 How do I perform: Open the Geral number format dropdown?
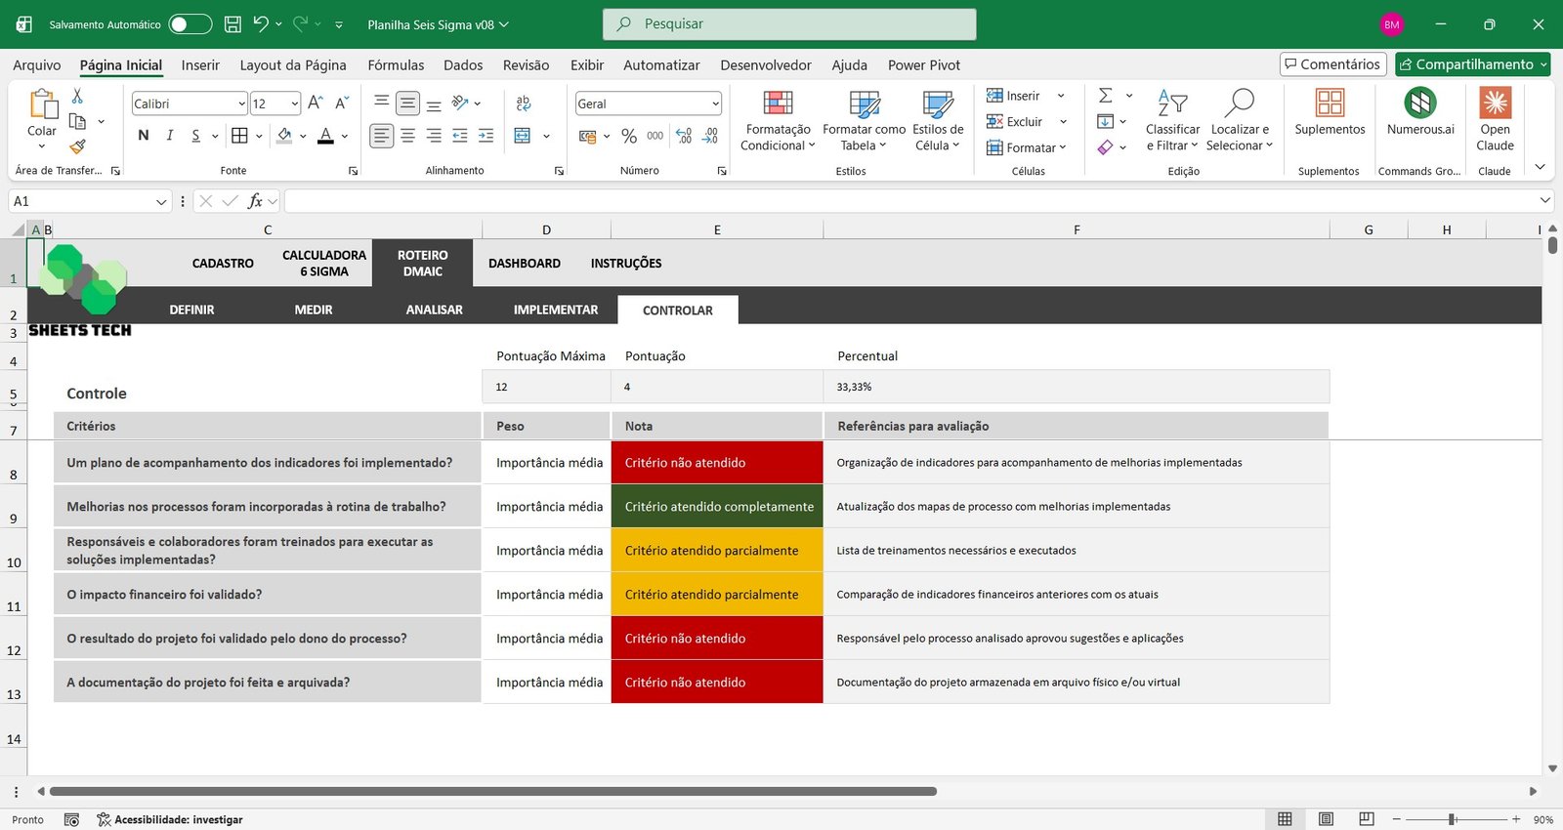coord(716,104)
